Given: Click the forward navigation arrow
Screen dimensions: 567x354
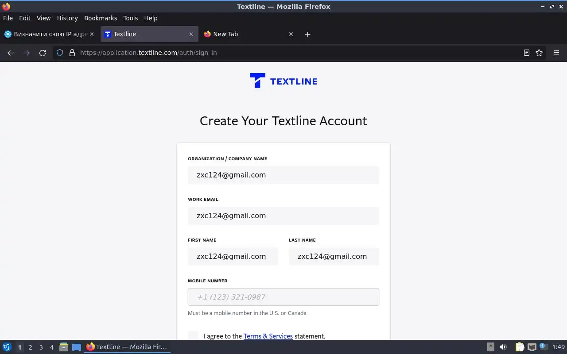Looking at the screenshot, I should coord(27,53).
